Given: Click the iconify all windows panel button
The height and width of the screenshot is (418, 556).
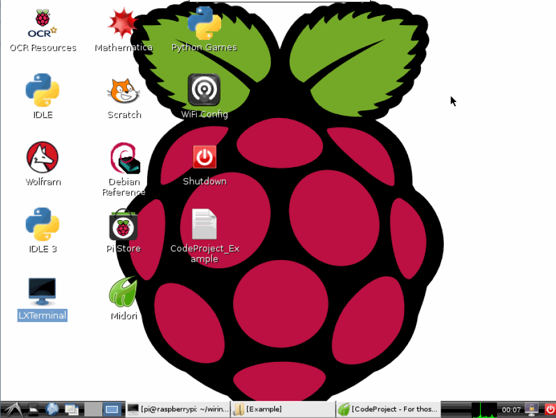Looking at the screenshot, I should pos(72,410).
